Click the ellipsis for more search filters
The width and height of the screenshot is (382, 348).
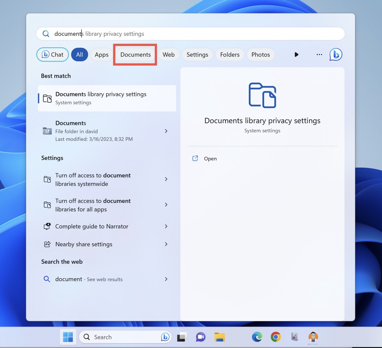pos(319,54)
